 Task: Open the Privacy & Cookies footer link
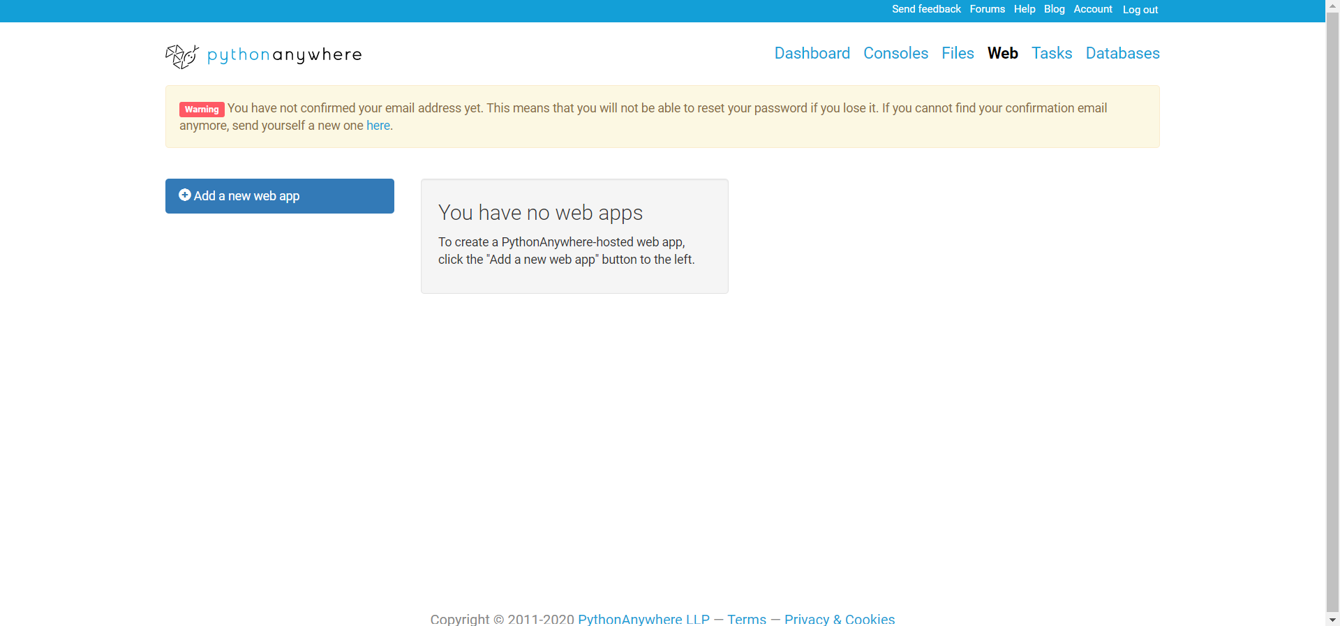pos(840,619)
